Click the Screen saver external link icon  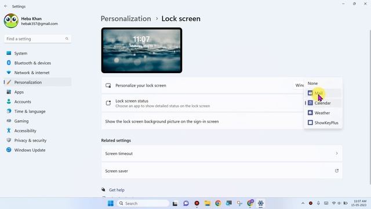click(336, 171)
